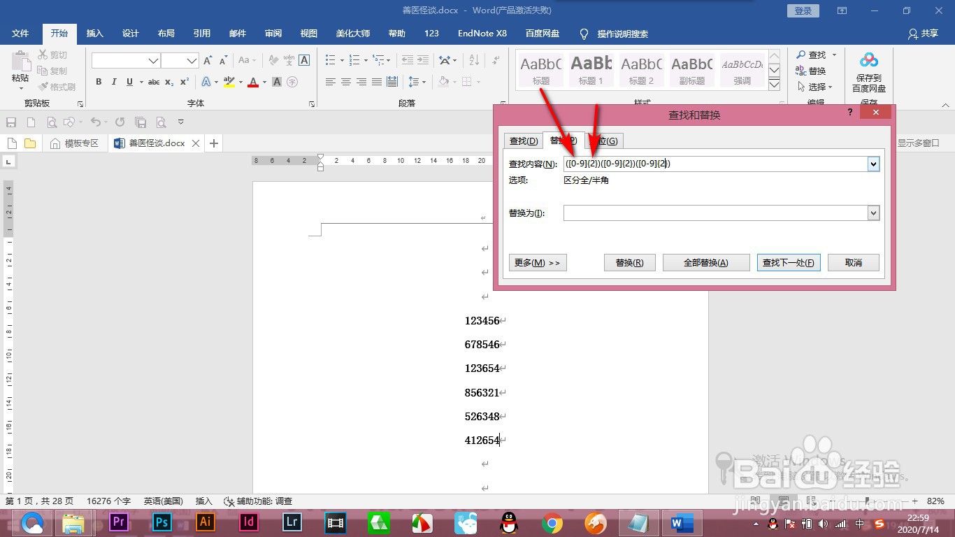Open the QQ icon on the taskbar
Viewport: 955px width, 537px height.
coord(508,522)
